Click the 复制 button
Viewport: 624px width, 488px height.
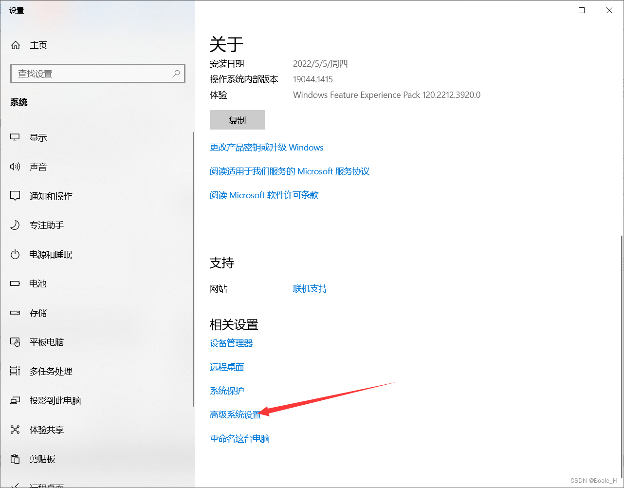pos(237,120)
